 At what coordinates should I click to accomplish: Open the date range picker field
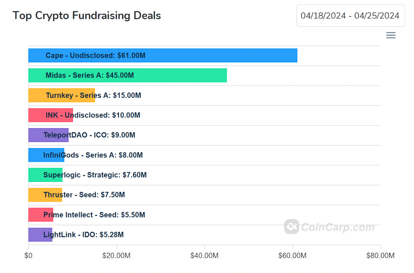pyautogui.click(x=350, y=16)
